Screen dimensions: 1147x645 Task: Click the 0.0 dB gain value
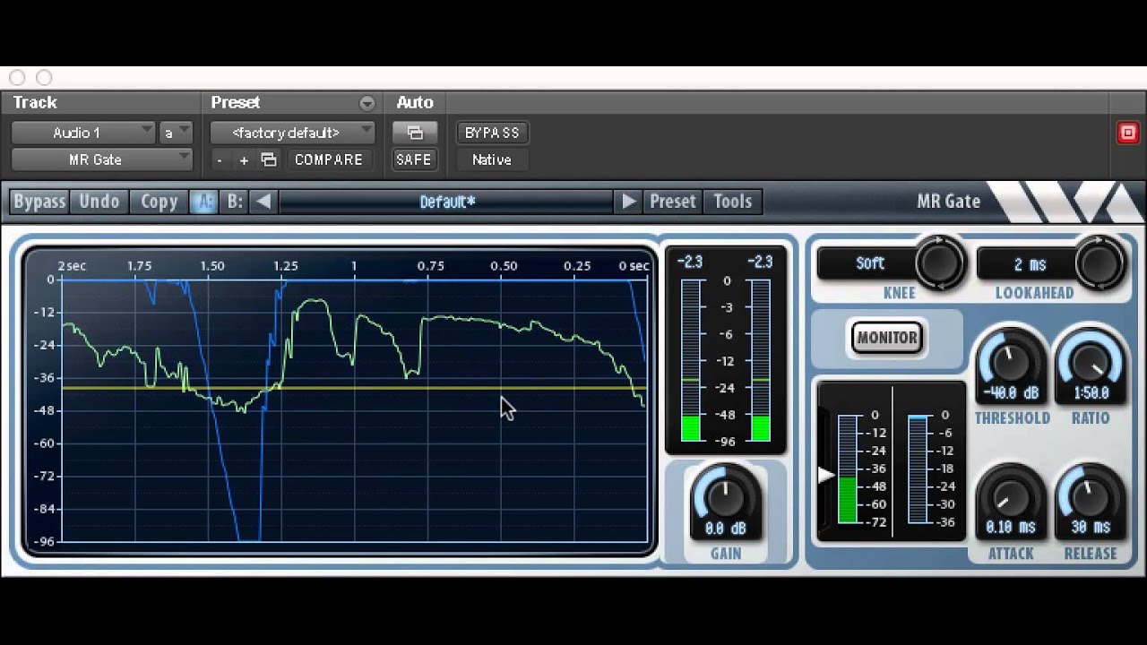(x=726, y=529)
